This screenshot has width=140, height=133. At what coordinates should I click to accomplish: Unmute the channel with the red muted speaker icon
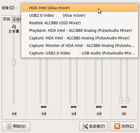pos(124,114)
